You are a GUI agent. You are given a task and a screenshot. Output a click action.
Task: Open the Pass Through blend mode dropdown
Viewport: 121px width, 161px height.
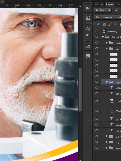click(x=108, y=17)
